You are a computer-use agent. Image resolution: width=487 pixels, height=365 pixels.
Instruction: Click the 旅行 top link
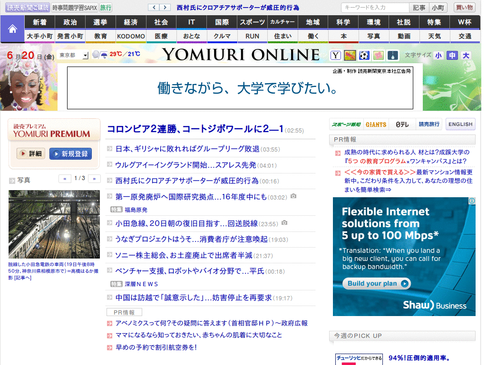click(106, 8)
